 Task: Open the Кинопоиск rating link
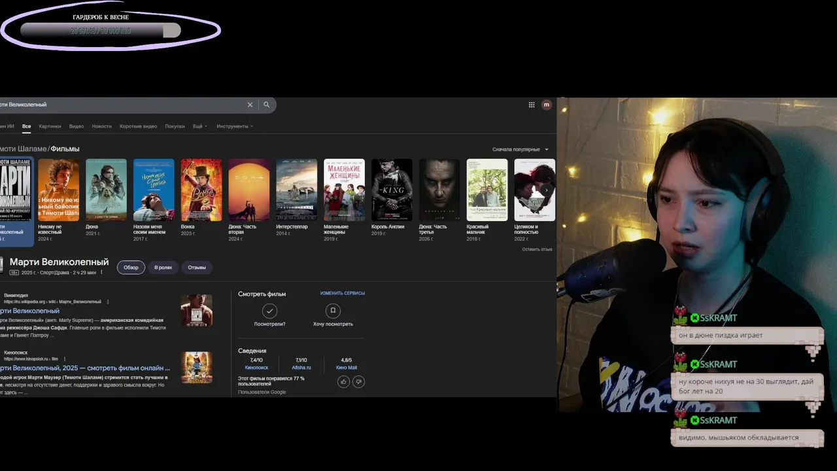pos(256,368)
